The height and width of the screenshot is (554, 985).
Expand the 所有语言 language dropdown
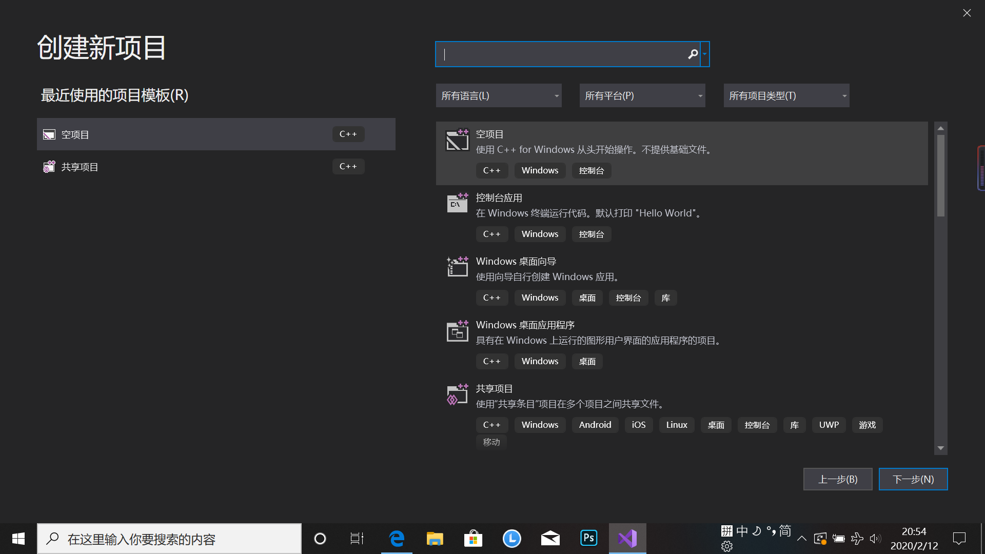[499, 96]
